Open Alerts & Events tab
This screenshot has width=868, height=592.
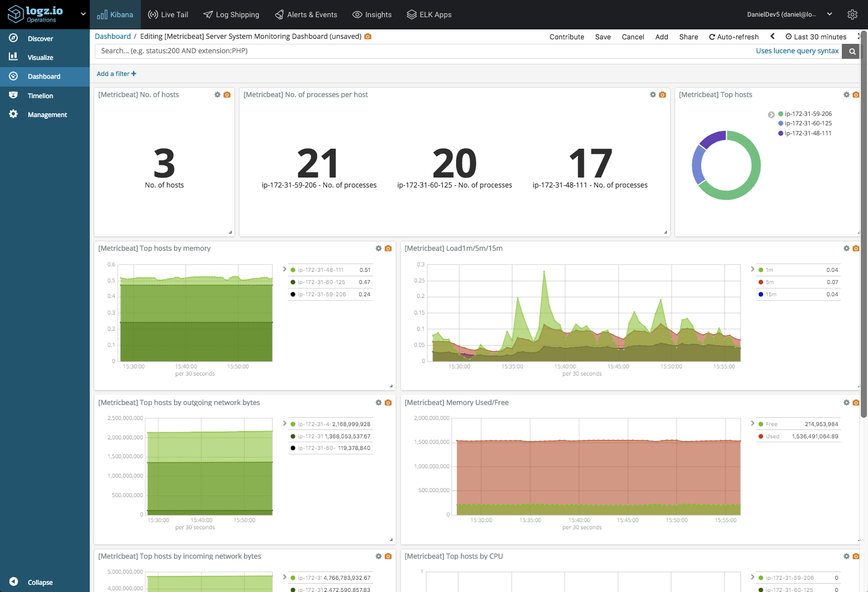[306, 14]
